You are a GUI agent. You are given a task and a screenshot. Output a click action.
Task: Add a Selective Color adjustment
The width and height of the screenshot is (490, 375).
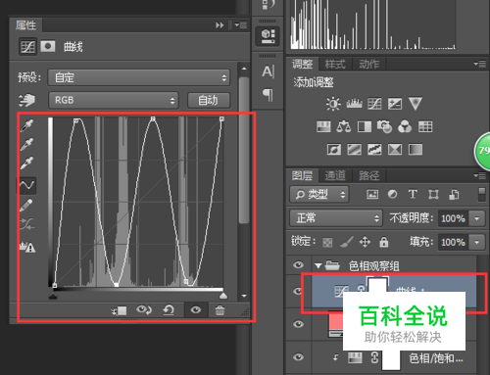point(395,150)
